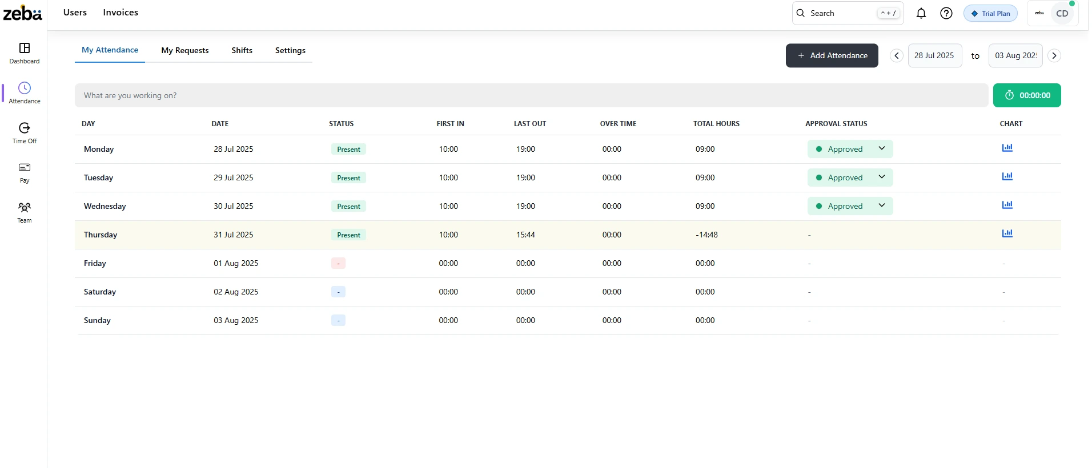
Task: Select the Thursday row label
Action: tap(101, 235)
